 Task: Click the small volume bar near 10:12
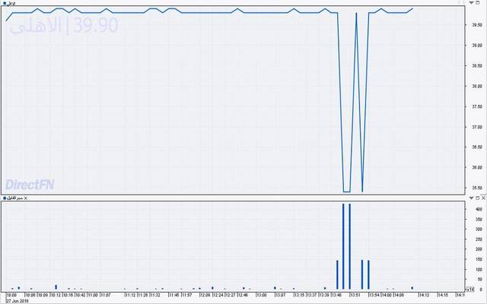coord(56,287)
